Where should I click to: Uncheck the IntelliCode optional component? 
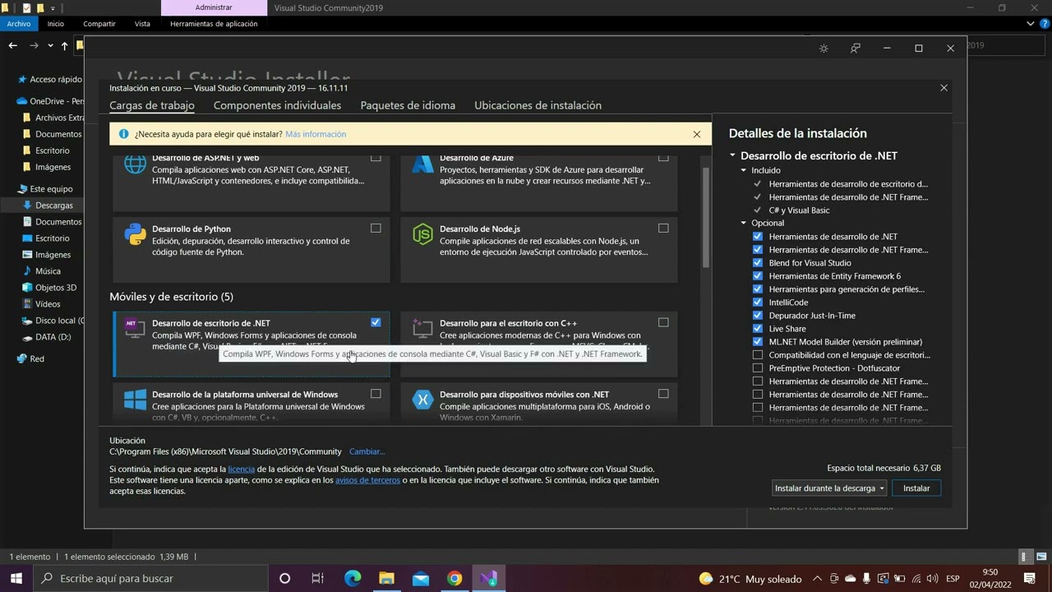758,303
